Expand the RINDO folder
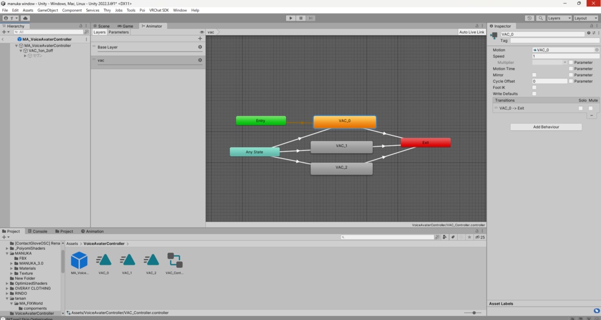The height and width of the screenshot is (320, 601). (7, 293)
